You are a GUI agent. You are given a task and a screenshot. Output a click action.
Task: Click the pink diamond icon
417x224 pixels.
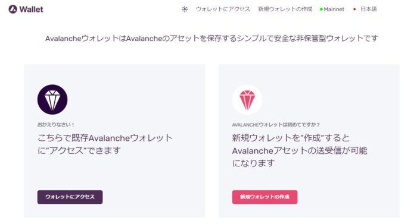(247, 100)
